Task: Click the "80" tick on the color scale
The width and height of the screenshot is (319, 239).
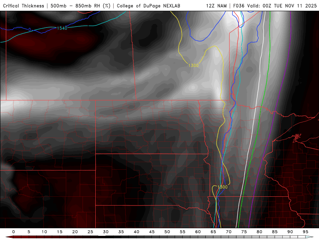Action: tap(259, 232)
